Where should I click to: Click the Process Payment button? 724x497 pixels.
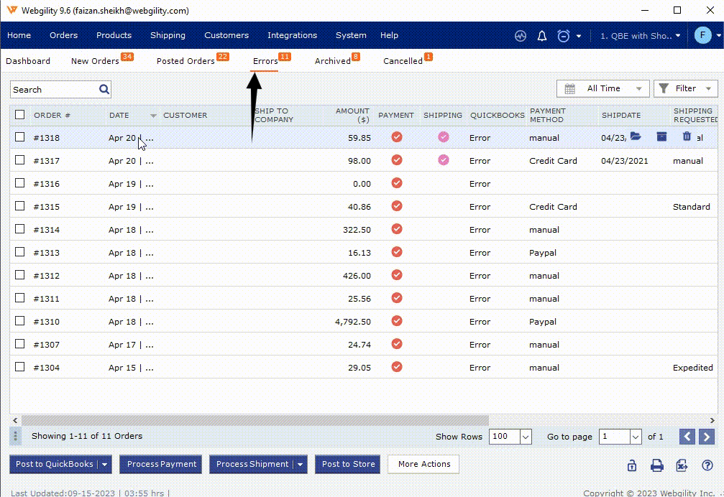[x=162, y=464]
